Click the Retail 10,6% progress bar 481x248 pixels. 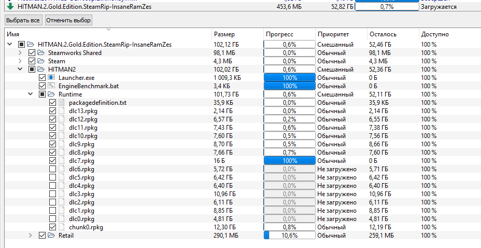289,236
